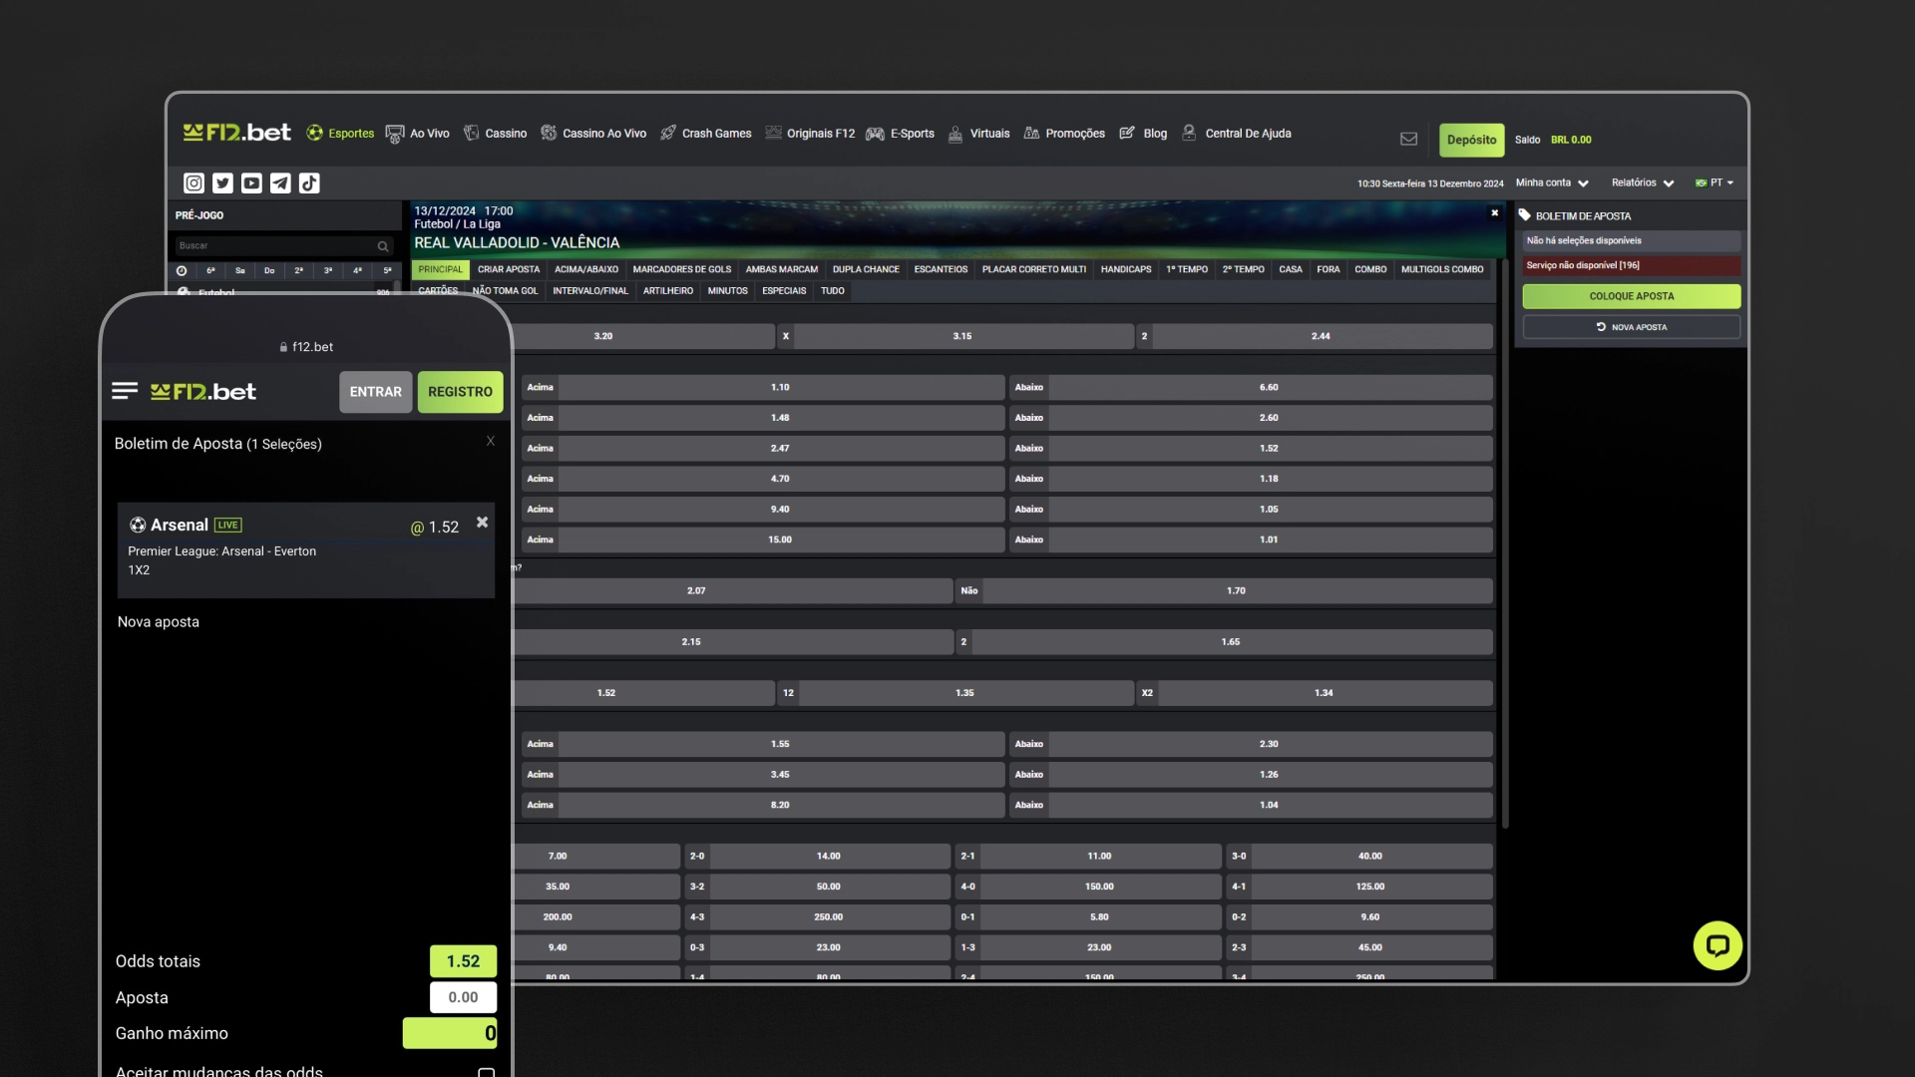Open the YouTube social icon
Image resolution: width=1915 pixels, height=1077 pixels.
(251, 183)
